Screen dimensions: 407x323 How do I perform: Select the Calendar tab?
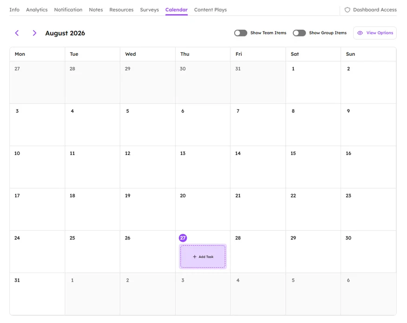[177, 10]
